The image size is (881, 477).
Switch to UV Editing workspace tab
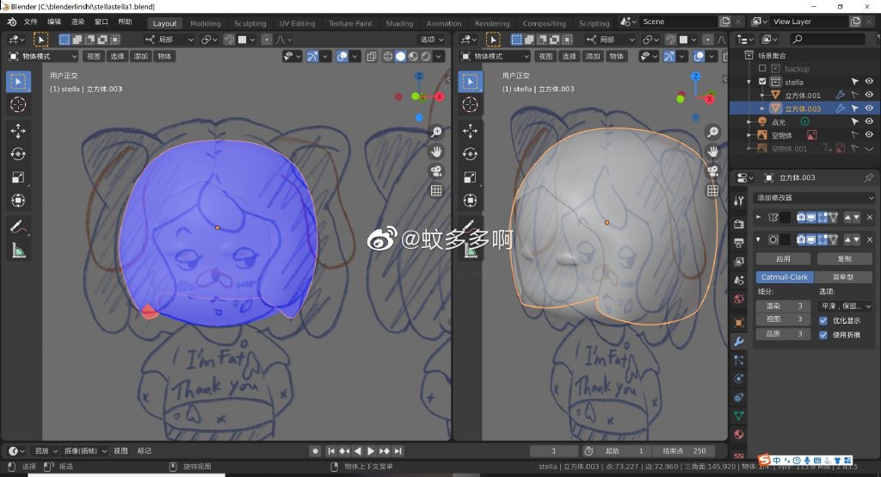tap(297, 23)
